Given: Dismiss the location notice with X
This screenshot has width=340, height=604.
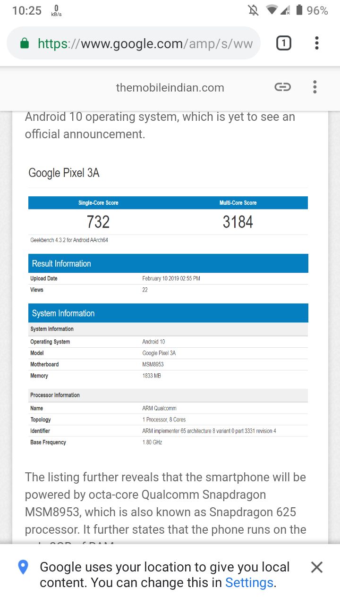Looking at the screenshot, I should coord(317,567).
